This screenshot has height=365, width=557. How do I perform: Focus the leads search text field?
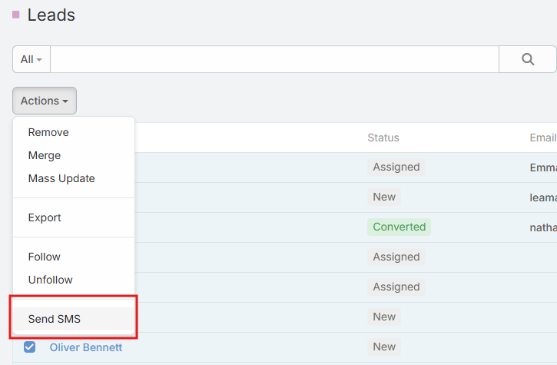pos(274,59)
